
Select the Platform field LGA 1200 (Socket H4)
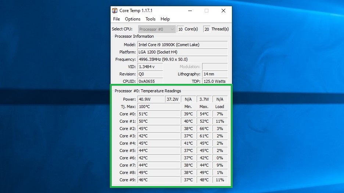coord(183,52)
